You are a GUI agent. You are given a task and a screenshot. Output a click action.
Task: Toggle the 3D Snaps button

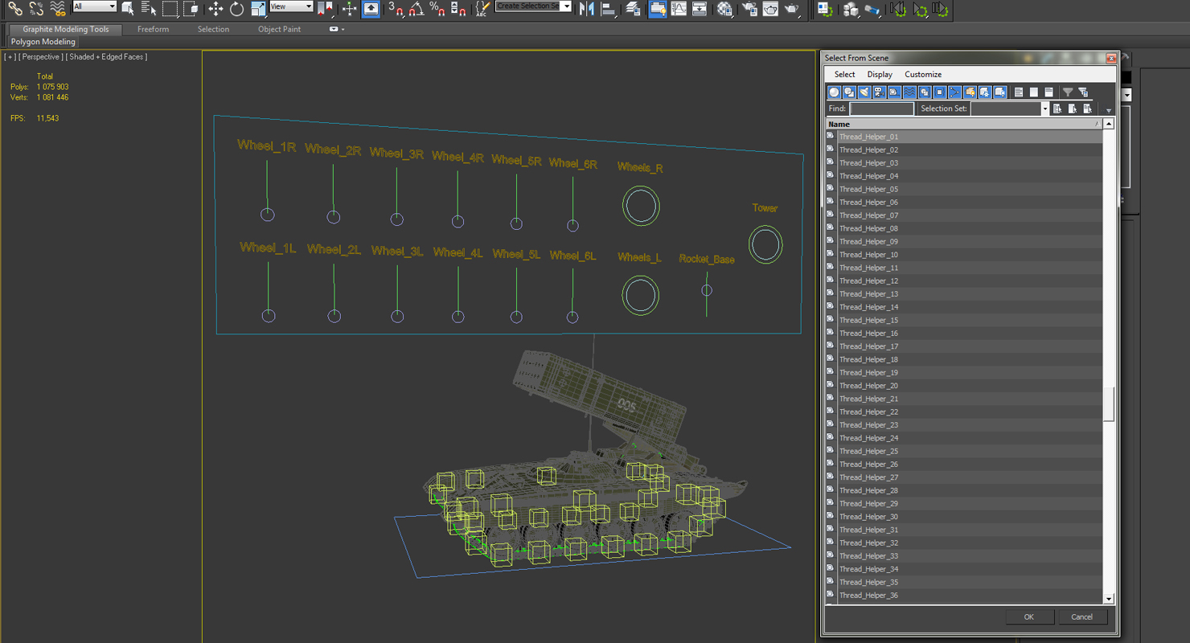click(x=396, y=8)
